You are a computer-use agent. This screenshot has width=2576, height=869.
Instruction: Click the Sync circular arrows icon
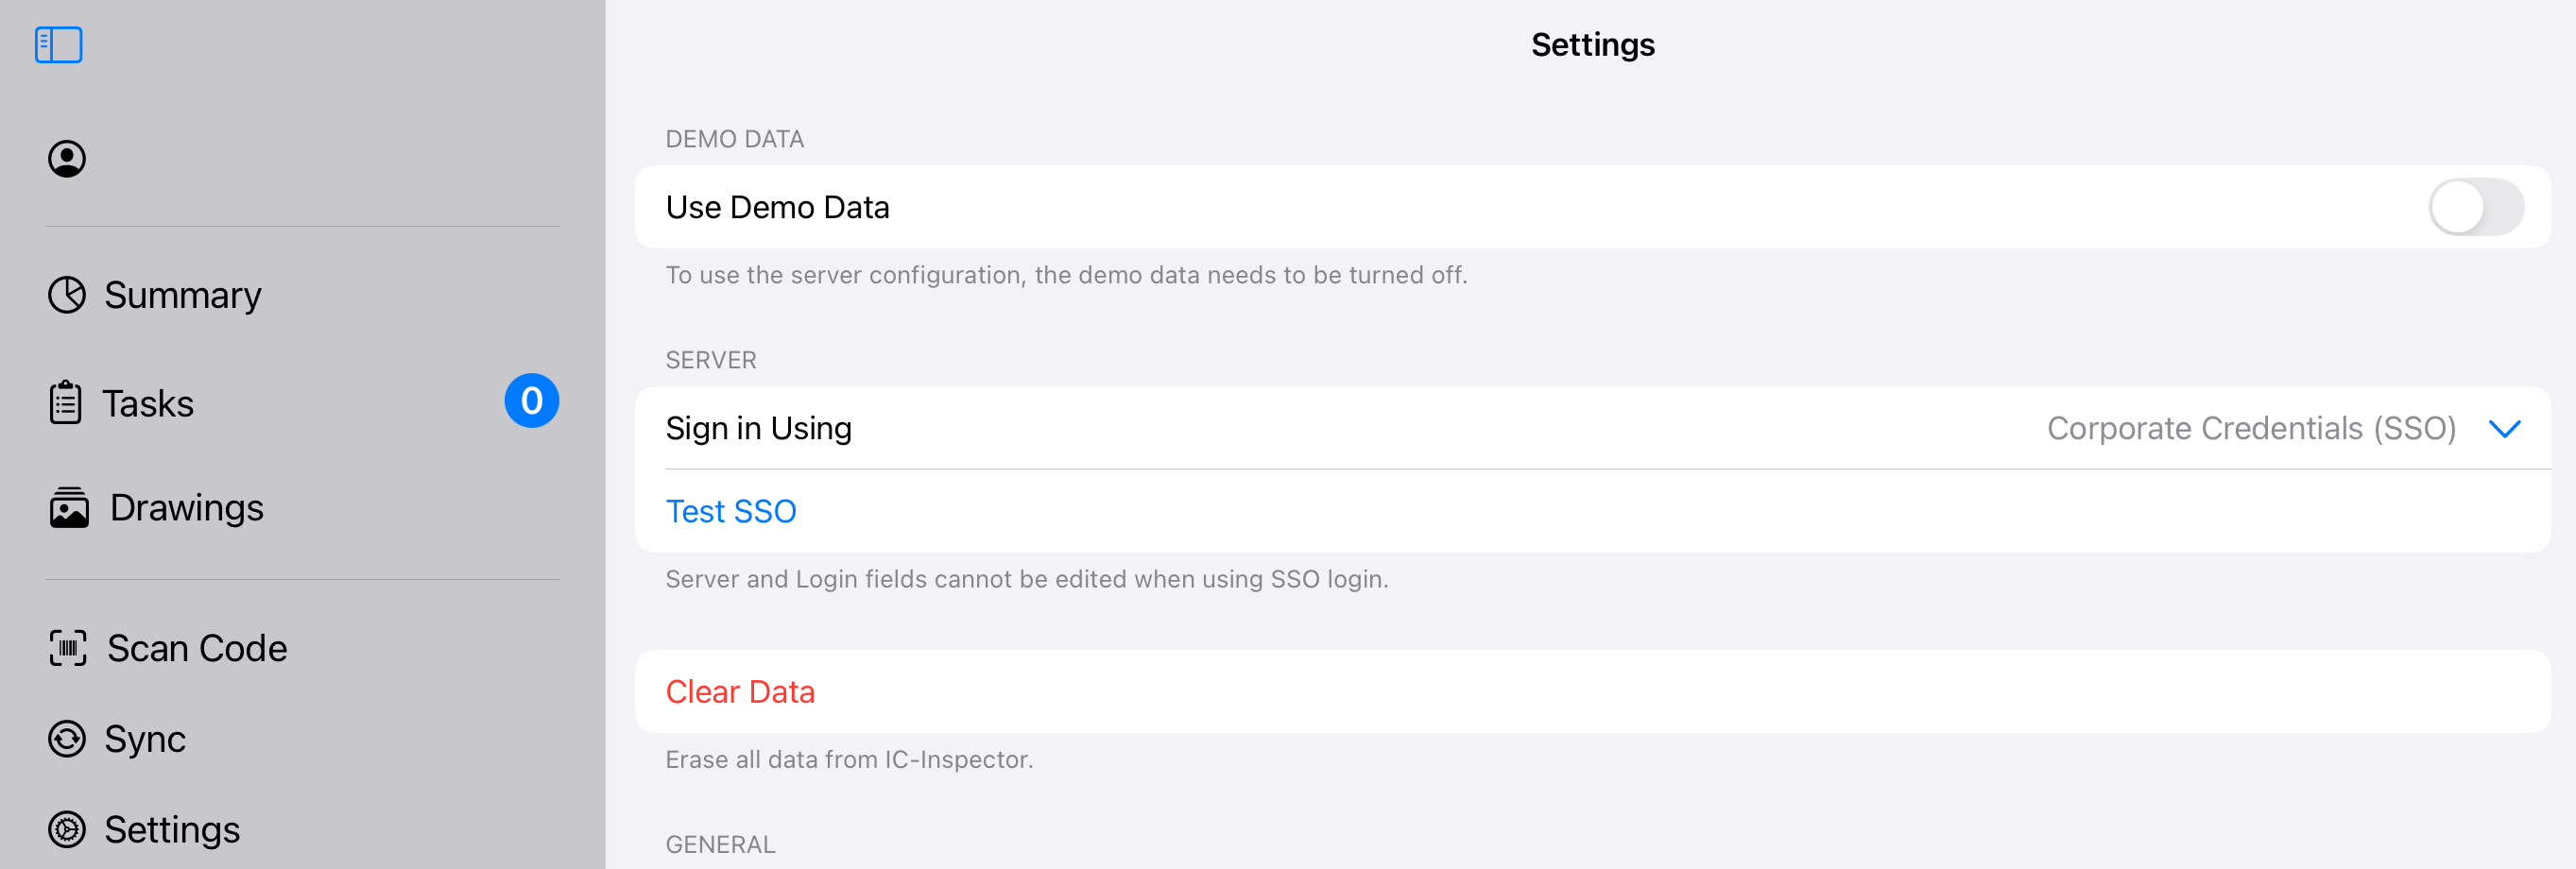point(67,739)
